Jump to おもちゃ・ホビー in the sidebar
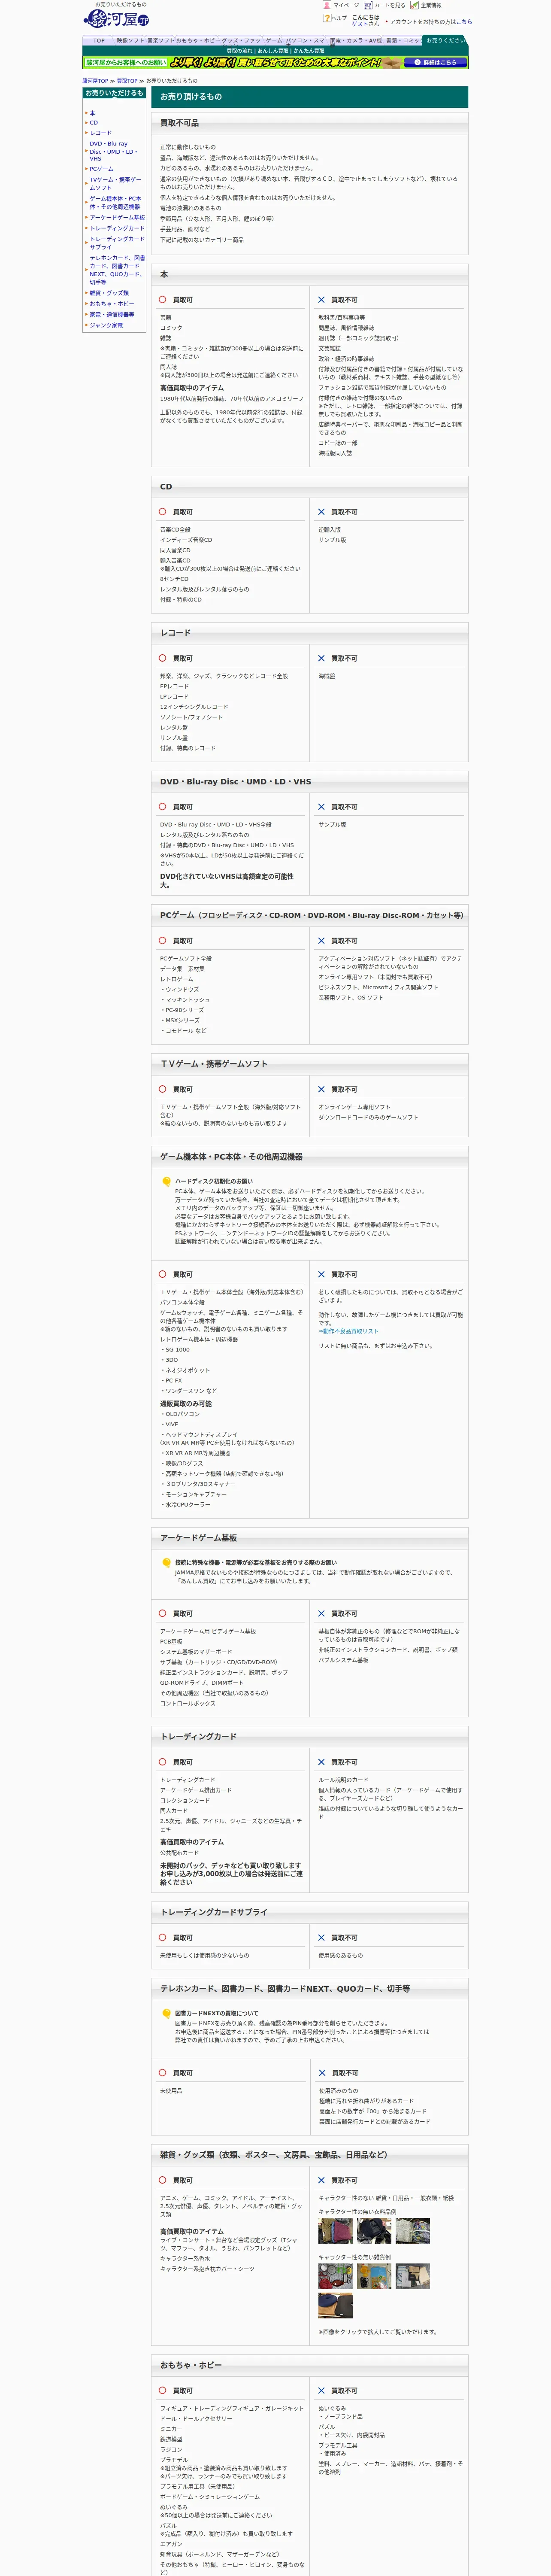Viewport: 551px width, 2576px height. pyautogui.click(x=112, y=304)
